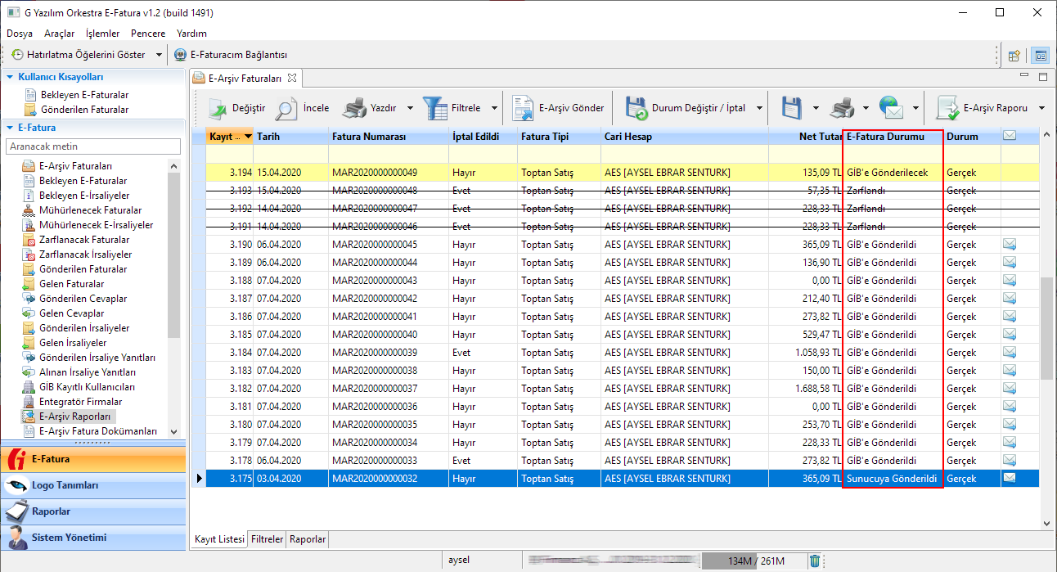Click the invoice table vertical scrollbar
This screenshot has height=572, width=1057.
point(1046,327)
